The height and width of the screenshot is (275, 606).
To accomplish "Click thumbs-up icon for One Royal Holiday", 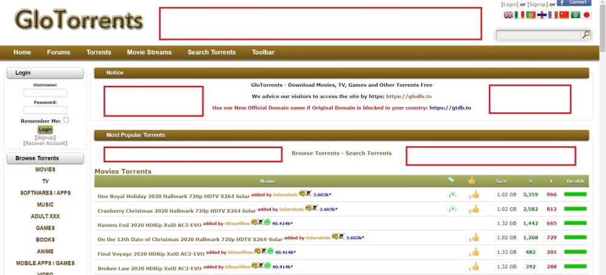I will point(475,195).
